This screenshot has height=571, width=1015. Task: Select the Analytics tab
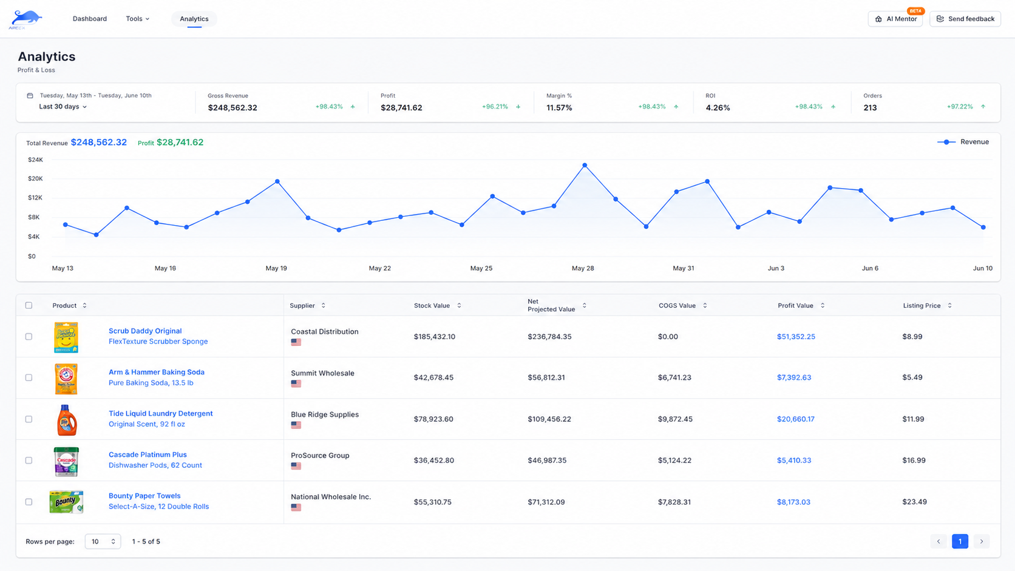194,19
